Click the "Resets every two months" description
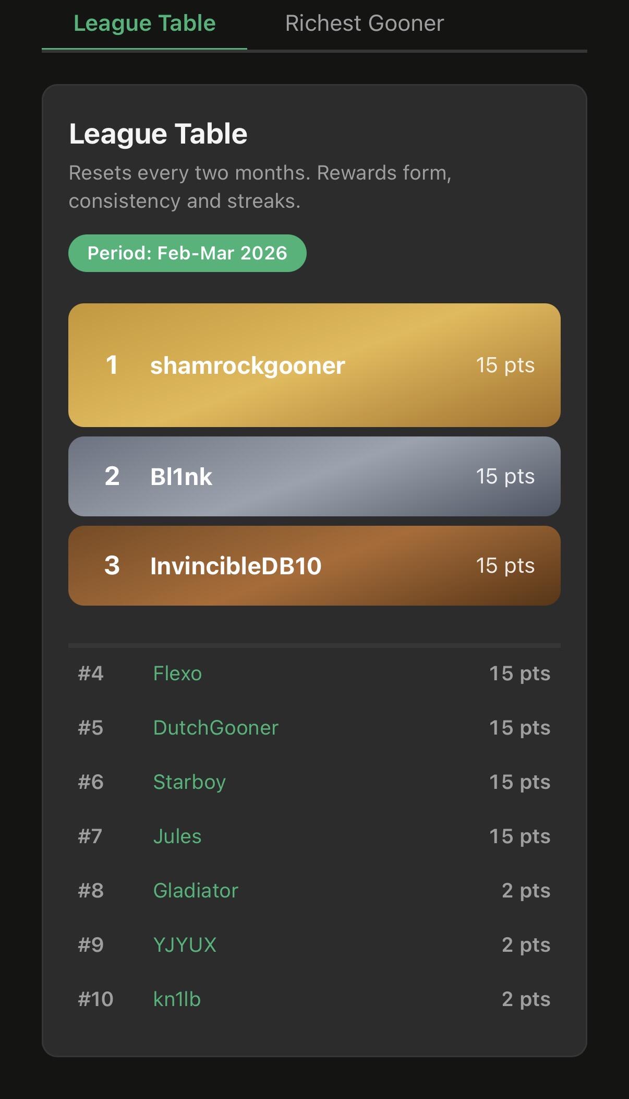This screenshot has height=1099, width=629. click(260, 186)
